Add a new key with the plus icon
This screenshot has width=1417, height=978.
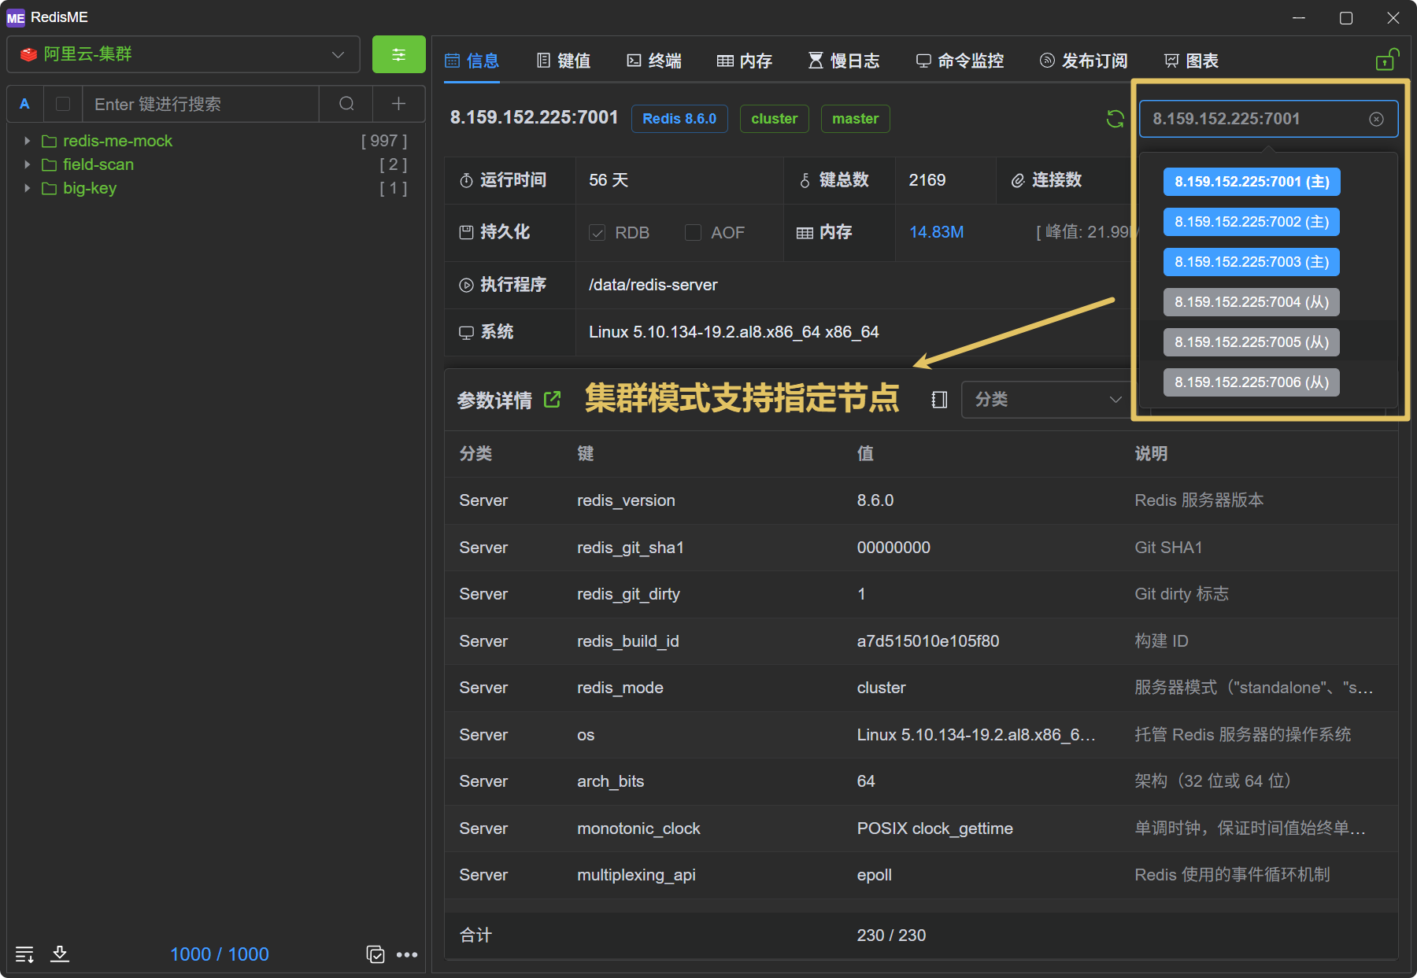[x=399, y=104]
